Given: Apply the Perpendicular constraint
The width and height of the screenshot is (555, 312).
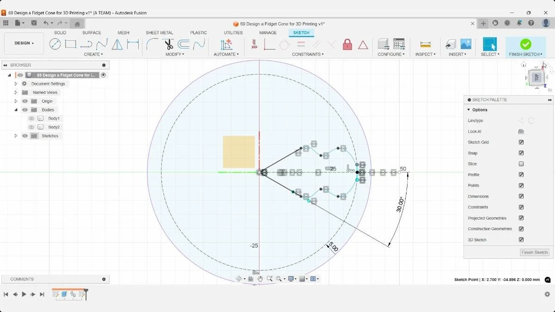Looking at the screenshot, I should pos(332,44).
